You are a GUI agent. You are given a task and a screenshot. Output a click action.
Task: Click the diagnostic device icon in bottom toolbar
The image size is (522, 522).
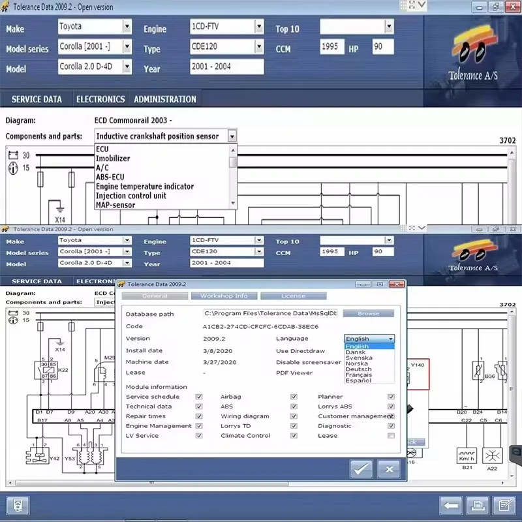tap(18, 505)
